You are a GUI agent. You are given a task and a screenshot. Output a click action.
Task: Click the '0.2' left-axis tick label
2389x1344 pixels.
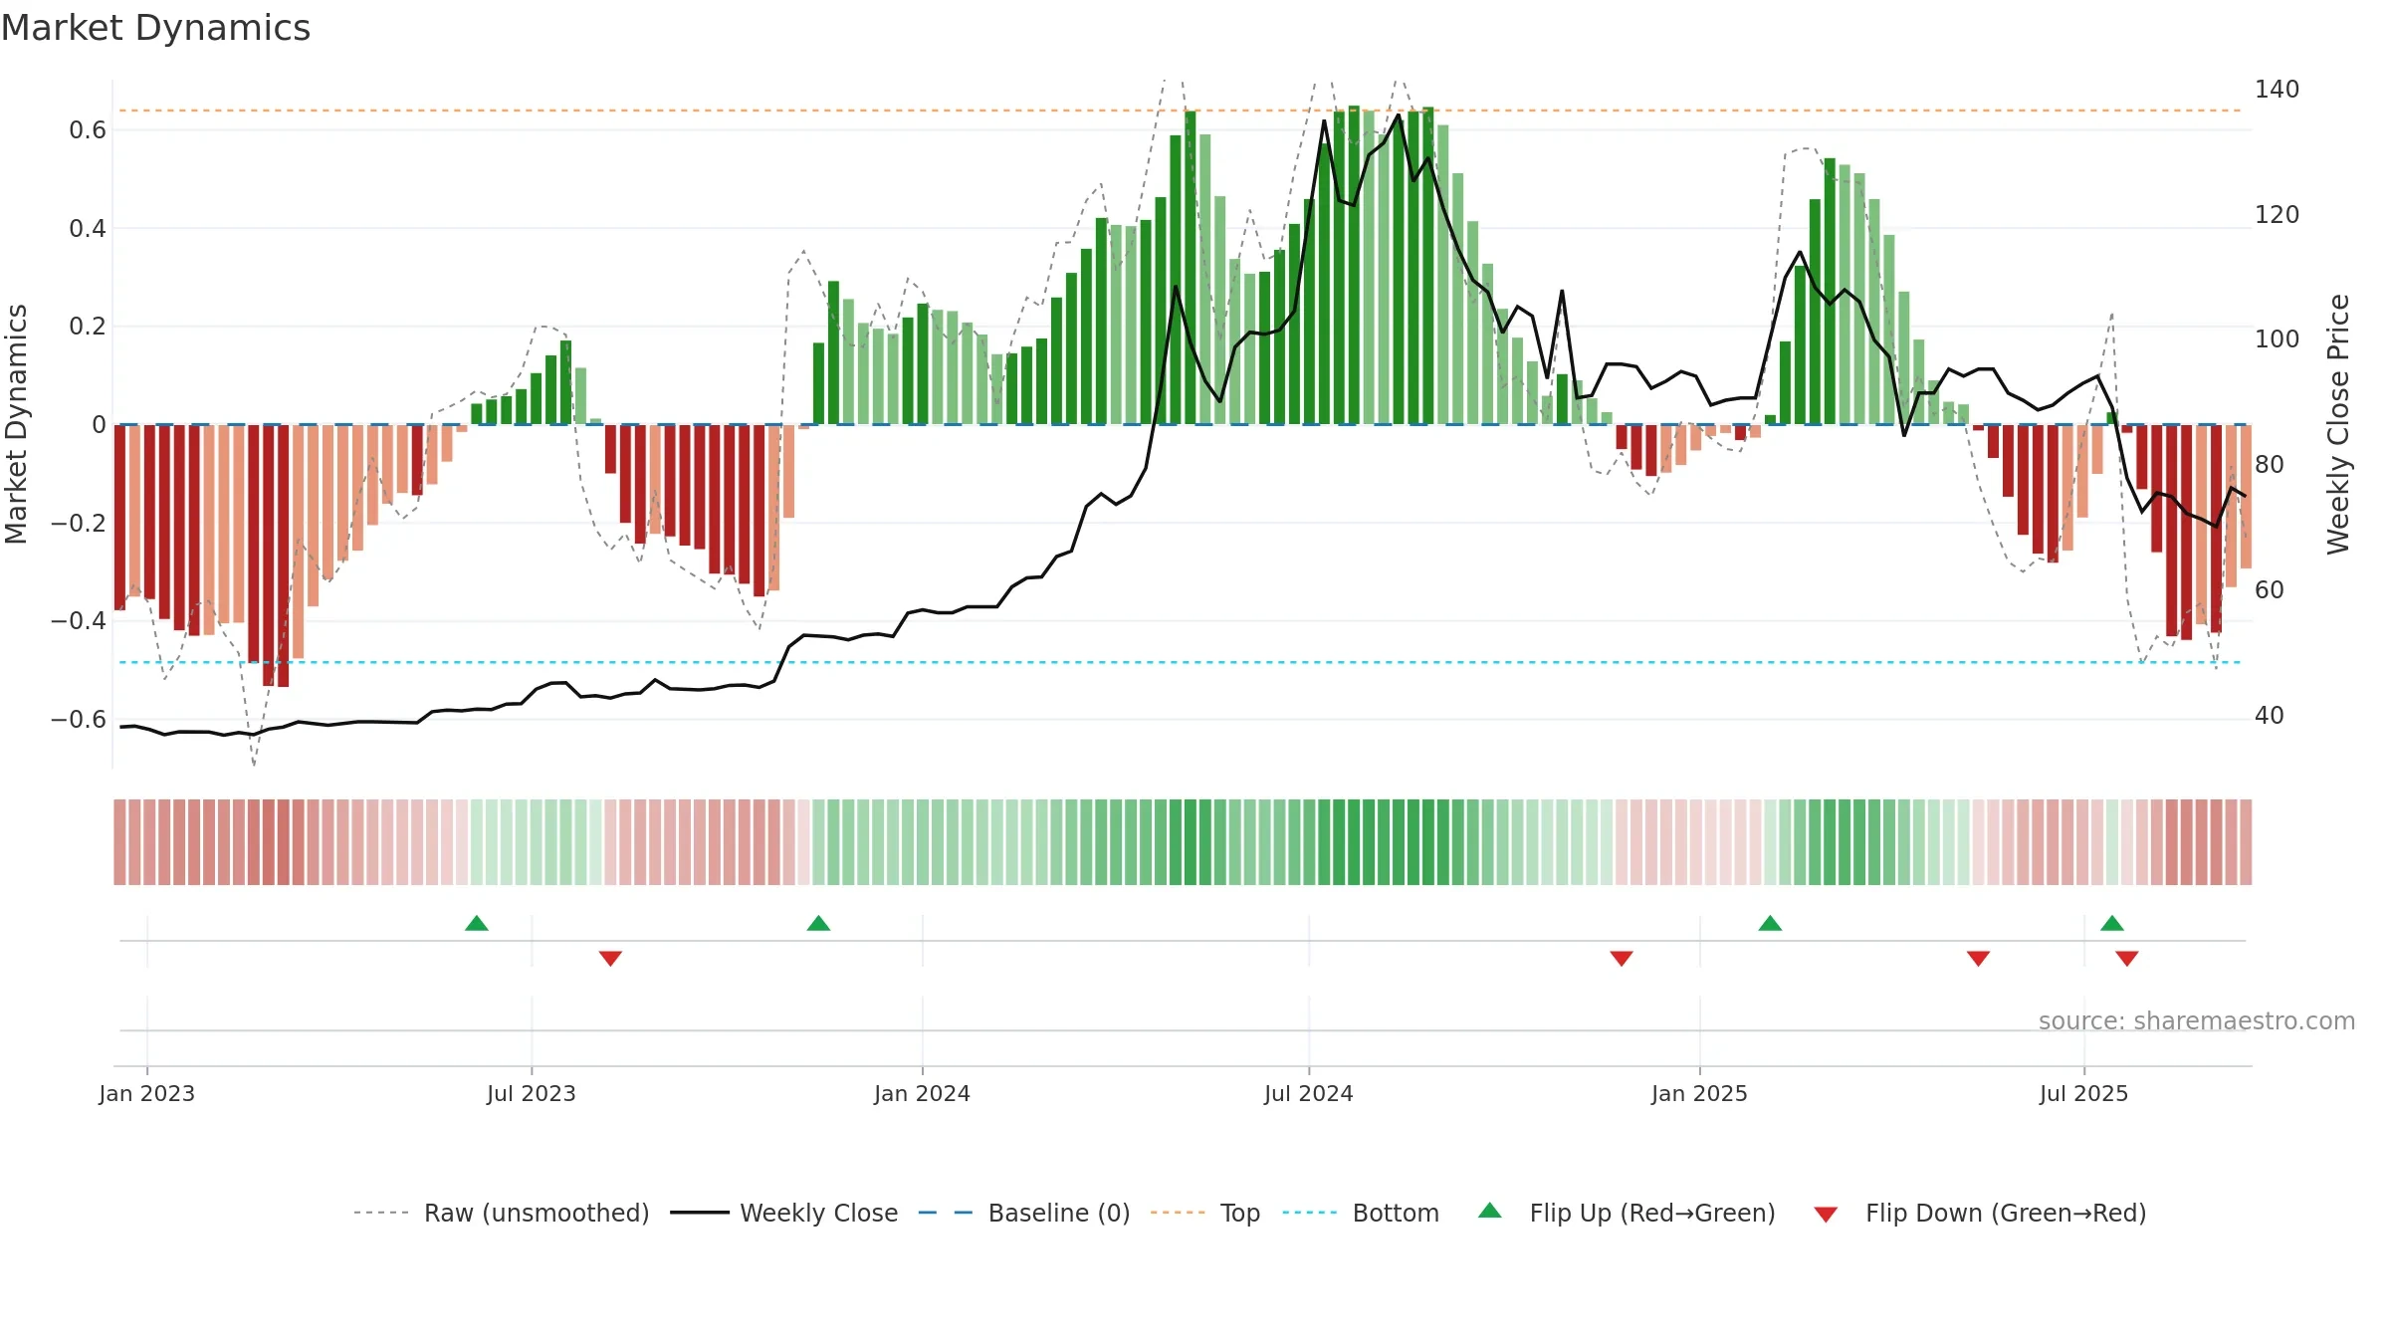tap(88, 327)
